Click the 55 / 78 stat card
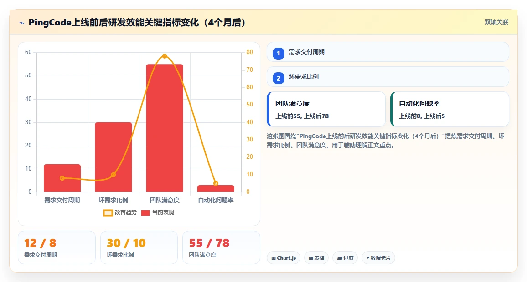Screen dimensions: 527x282 click(x=221, y=247)
